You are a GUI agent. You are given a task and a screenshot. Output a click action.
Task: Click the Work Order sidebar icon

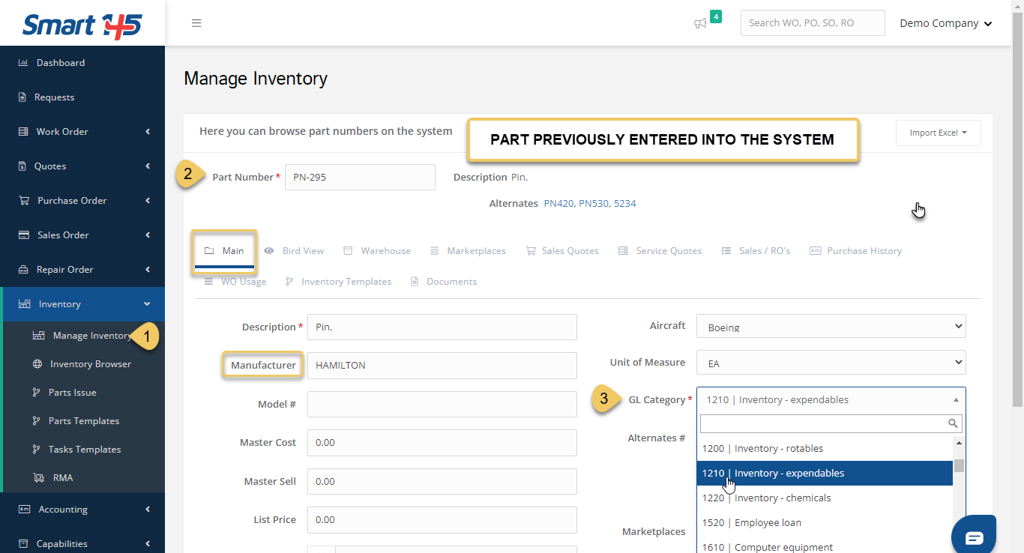pyautogui.click(x=23, y=132)
